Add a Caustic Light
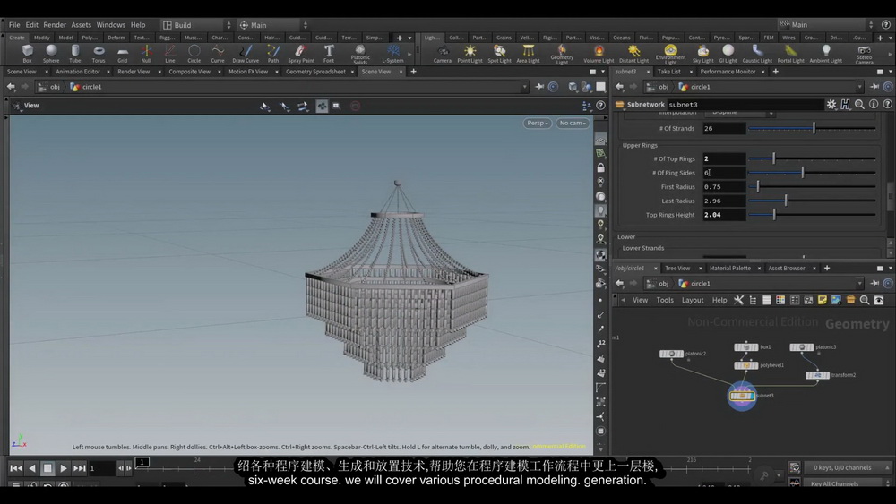Screen dimensions: 896x504 coord(757,54)
